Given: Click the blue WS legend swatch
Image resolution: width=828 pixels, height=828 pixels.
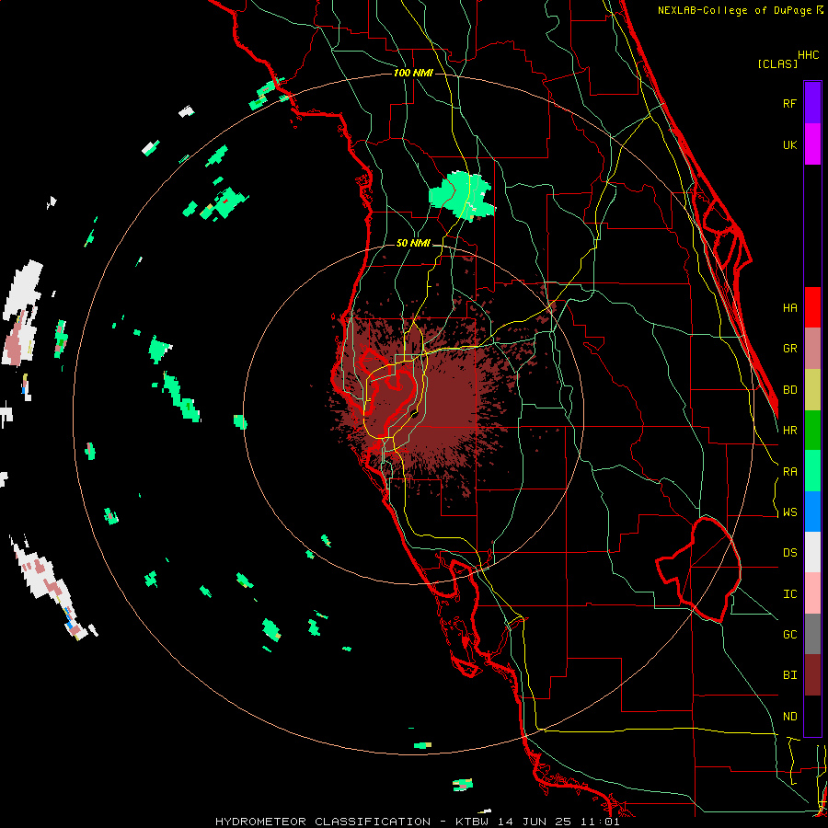Looking at the screenshot, I should [812, 512].
